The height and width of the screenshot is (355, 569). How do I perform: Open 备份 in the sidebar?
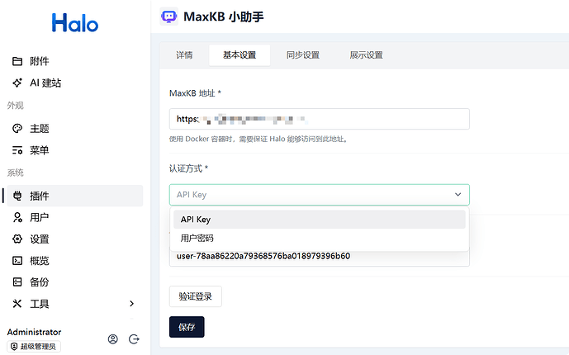tap(75, 282)
